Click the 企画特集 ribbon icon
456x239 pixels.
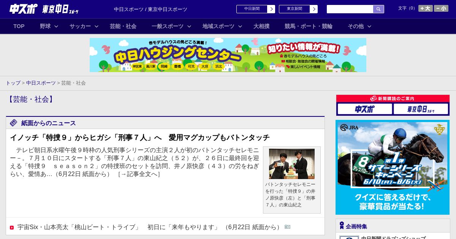pyautogui.click(x=342, y=226)
